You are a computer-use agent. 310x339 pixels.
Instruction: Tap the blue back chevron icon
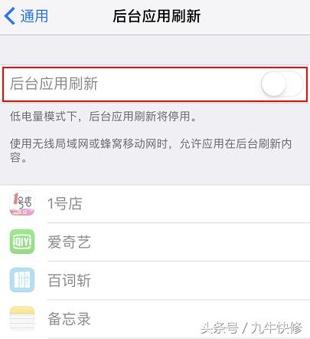pyautogui.click(x=10, y=16)
